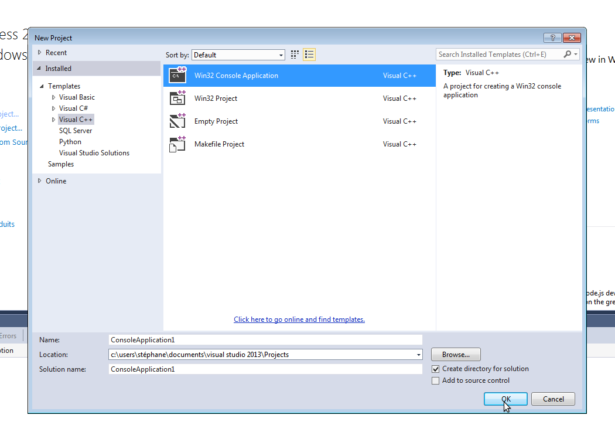Click the Makefile Project template icon

point(177,144)
